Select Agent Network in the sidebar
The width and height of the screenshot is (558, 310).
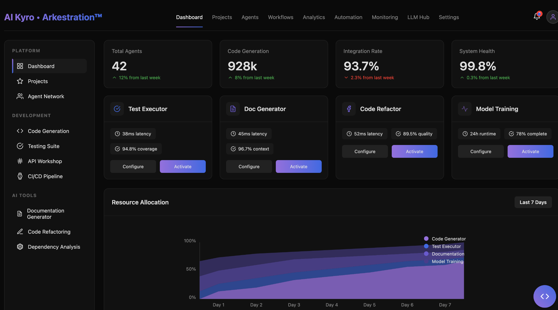tap(46, 96)
